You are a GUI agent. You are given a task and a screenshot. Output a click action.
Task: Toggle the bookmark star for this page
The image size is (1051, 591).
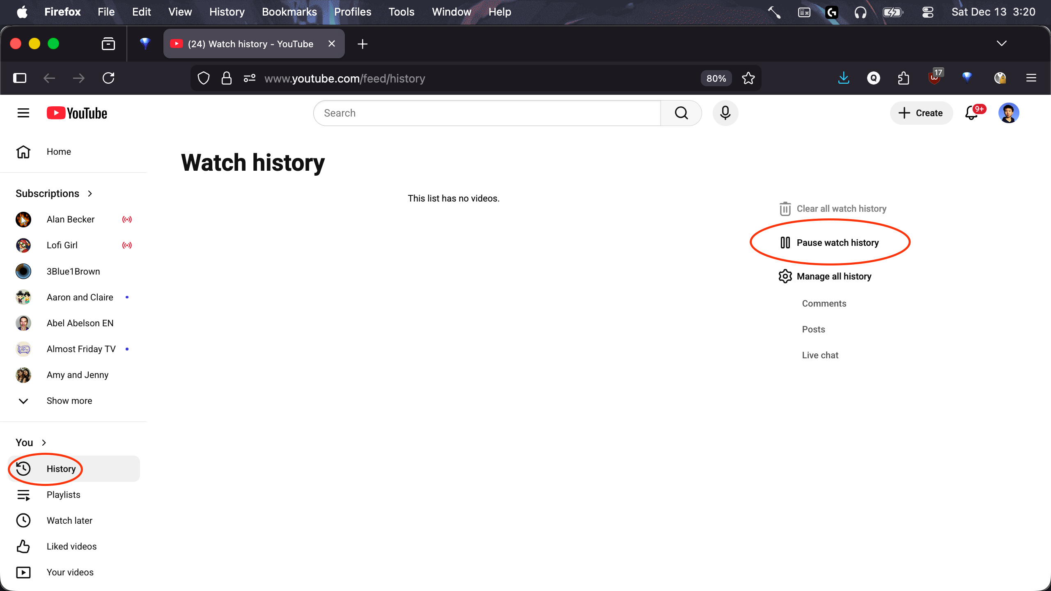[x=748, y=78]
